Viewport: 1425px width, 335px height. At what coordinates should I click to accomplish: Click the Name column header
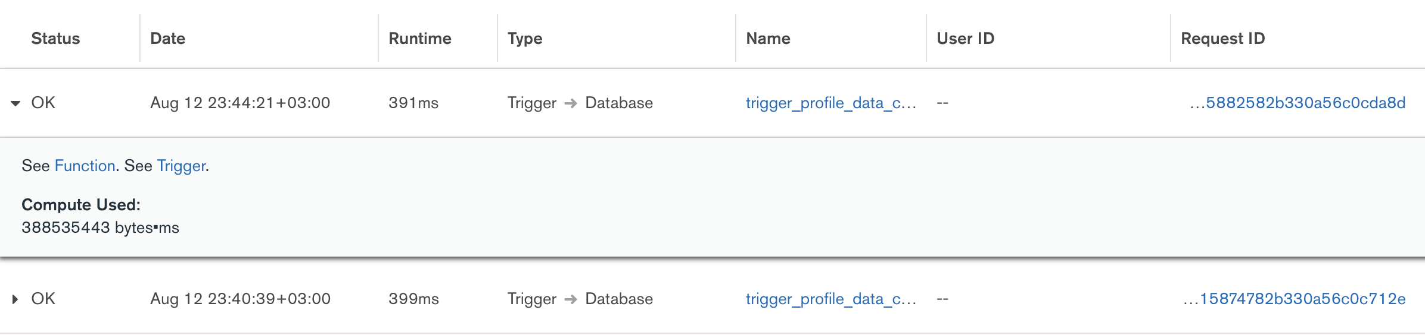768,39
